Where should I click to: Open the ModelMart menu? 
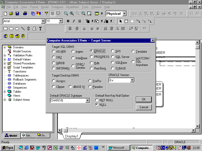[x=72, y=7]
